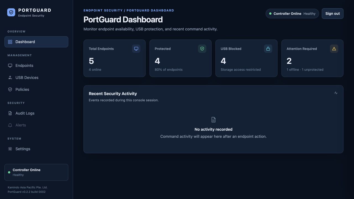Open Audit Logs in the sidebar

[x=36, y=113]
